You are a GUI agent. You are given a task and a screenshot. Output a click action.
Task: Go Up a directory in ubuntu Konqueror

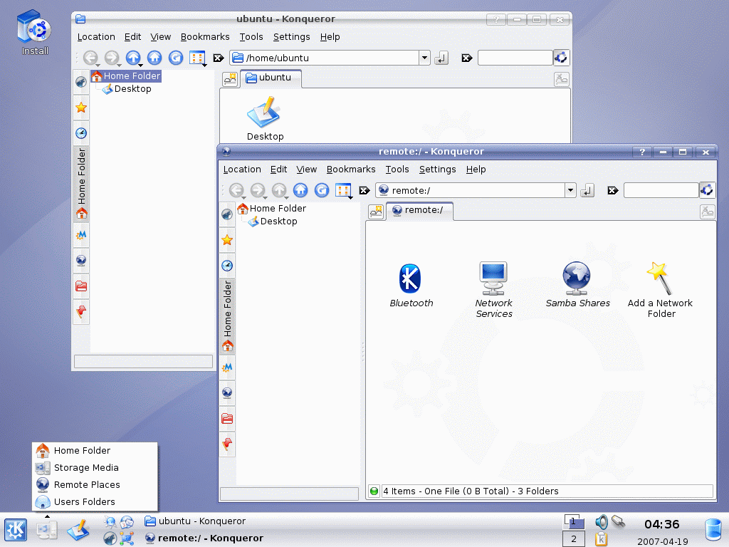133,58
